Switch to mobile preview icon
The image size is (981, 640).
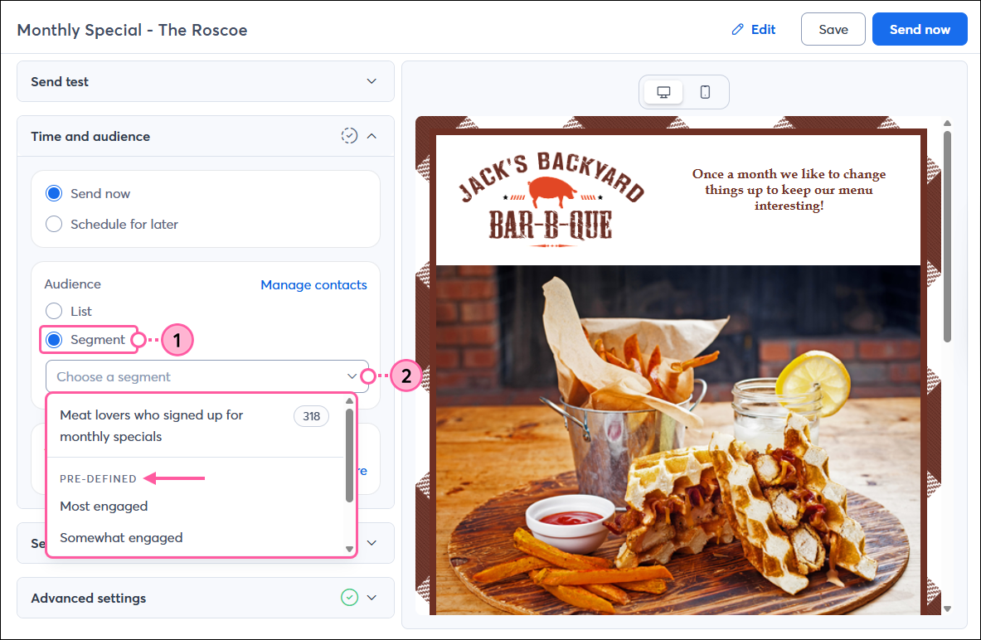click(705, 92)
